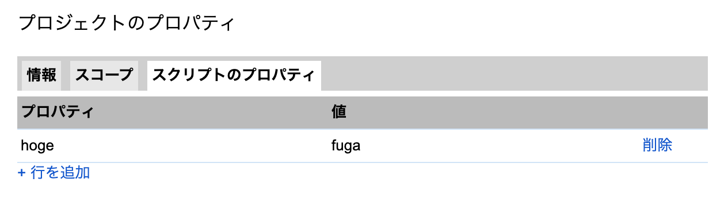Show project info via 情報
Image resolution: width=724 pixels, height=217 pixels.
41,75
